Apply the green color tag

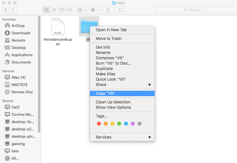tap(119, 124)
